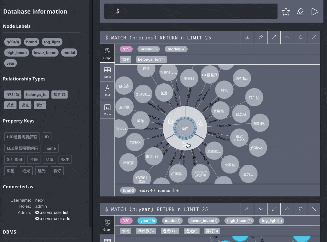327x242 pixels.
Task: Select the *(29) label in year frame
Action: click(x=126, y=221)
